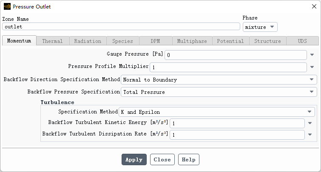Click Backflow Turbulent Kinetic Energy field
Viewport: 321px width, 172px height.
click(237, 123)
